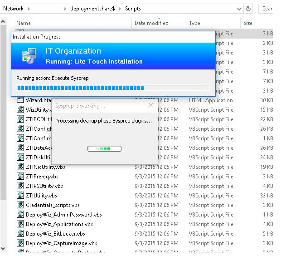Click the Sysprep is working title text

80,106
